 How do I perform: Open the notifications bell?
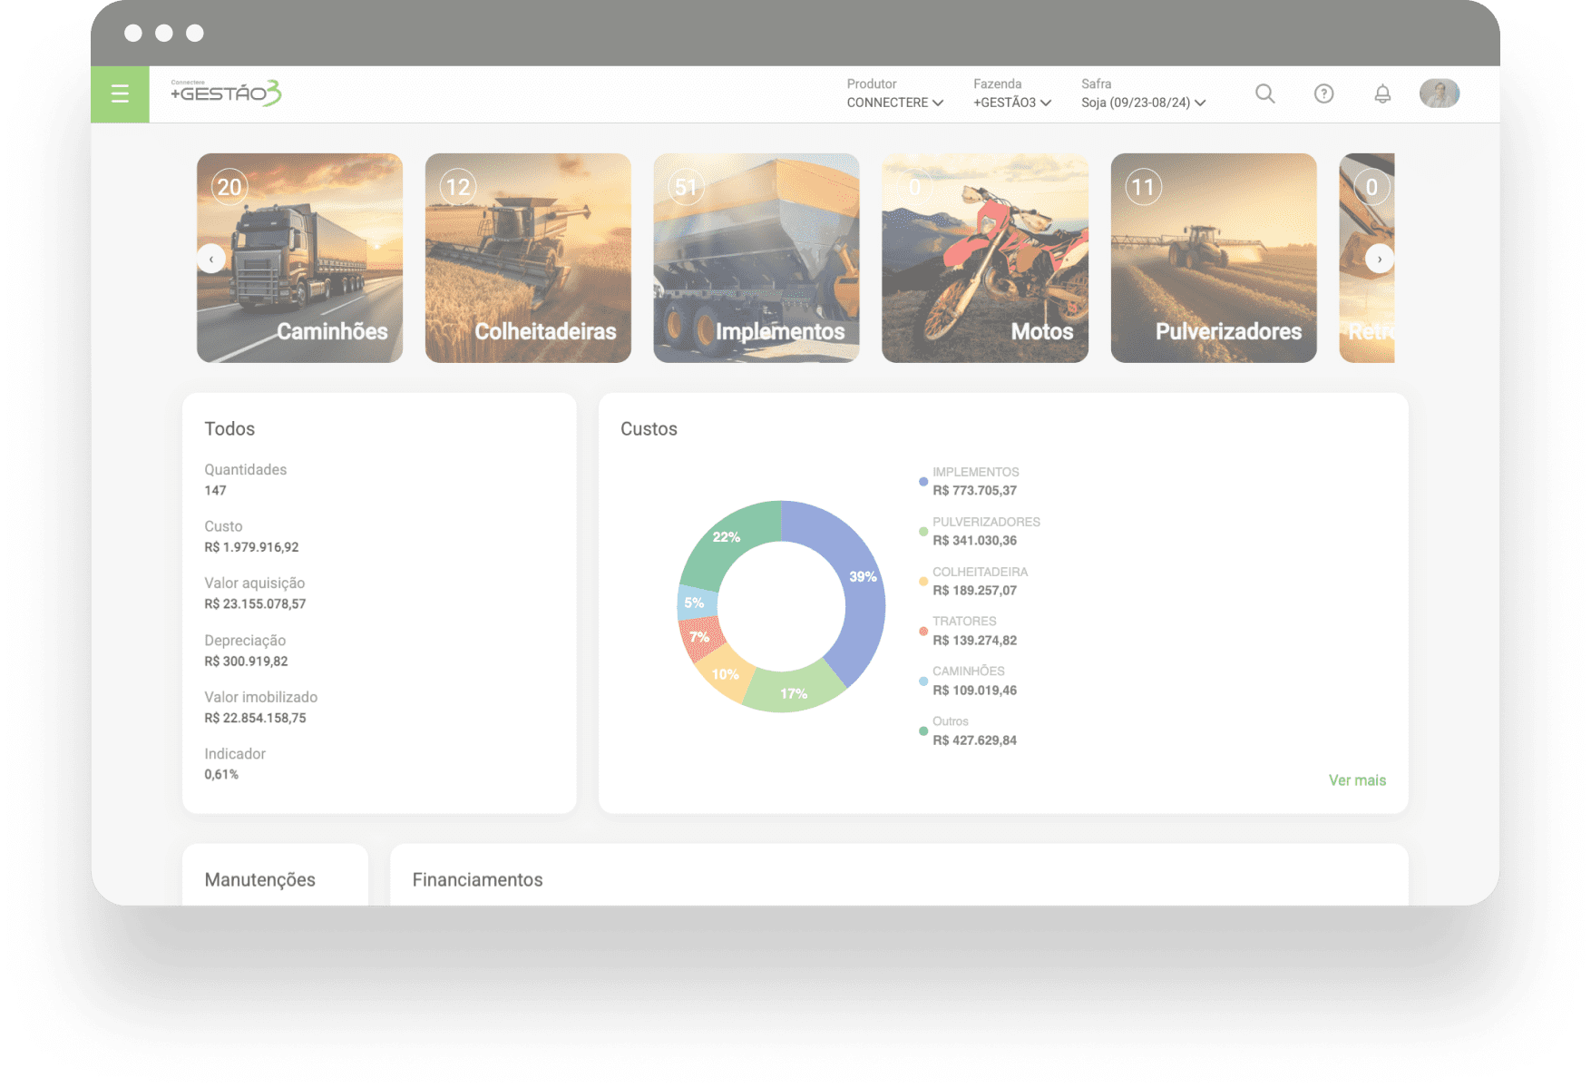coord(1381,93)
